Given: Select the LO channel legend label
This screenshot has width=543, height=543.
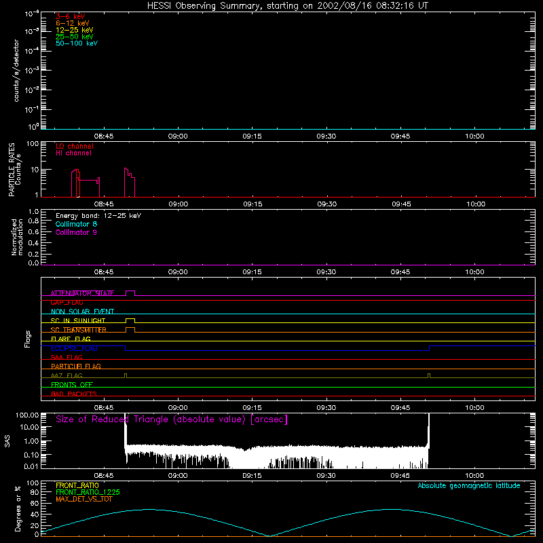Looking at the screenshot, I should pos(75,146).
